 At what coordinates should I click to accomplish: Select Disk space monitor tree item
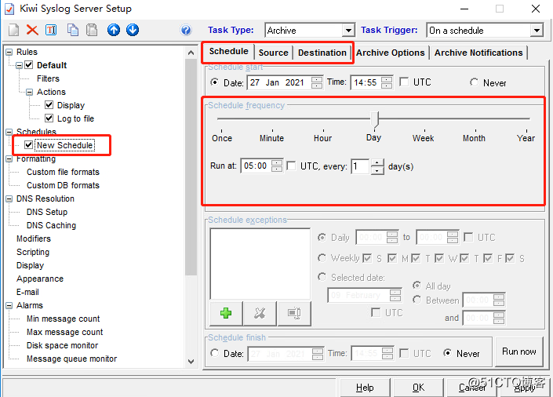point(63,345)
